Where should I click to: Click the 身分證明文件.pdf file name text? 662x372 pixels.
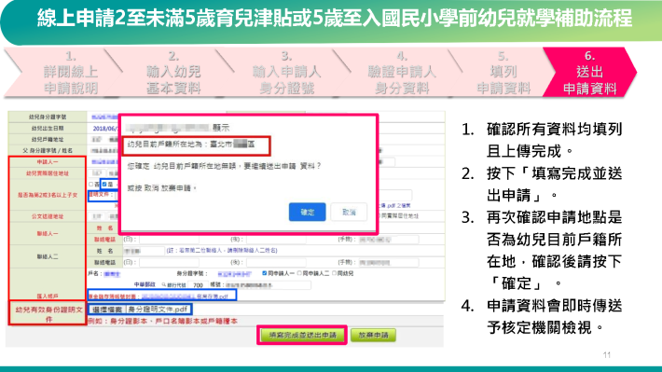coord(158,310)
